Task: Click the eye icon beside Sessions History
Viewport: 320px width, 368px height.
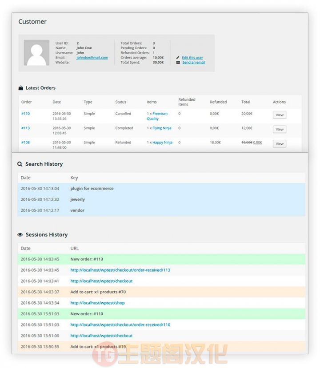Action: (20, 235)
